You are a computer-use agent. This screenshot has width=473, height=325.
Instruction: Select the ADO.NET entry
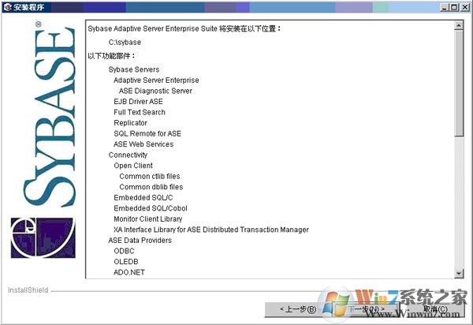[x=129, y=272]
